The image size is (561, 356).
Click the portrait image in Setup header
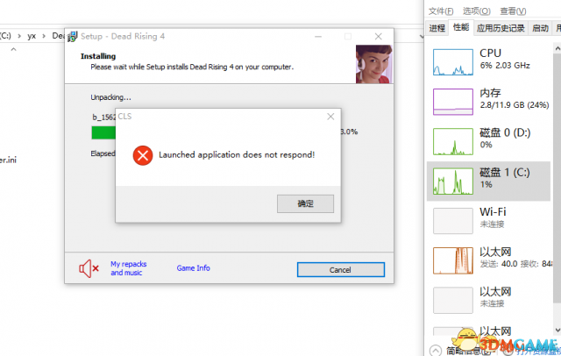374,64
